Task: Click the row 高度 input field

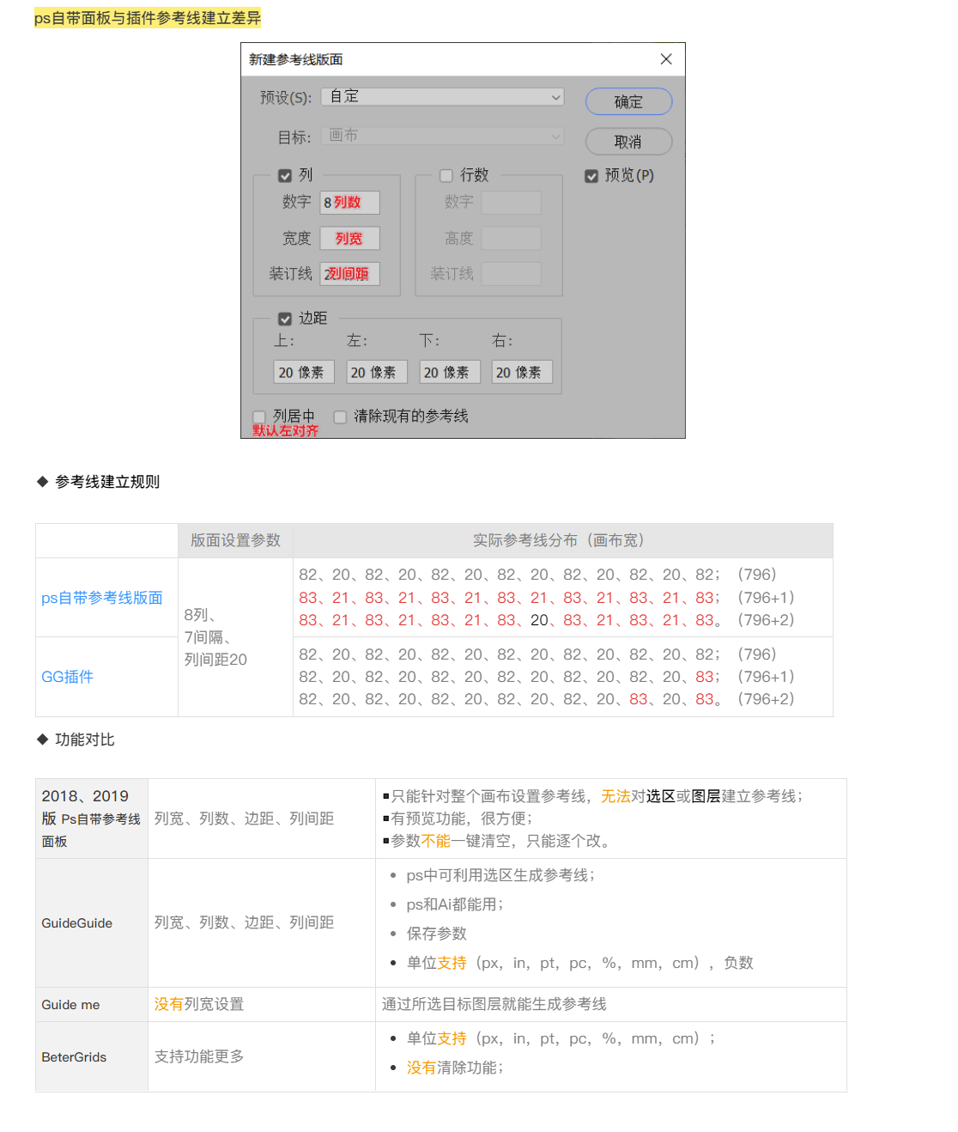Action: coord(512,238)
